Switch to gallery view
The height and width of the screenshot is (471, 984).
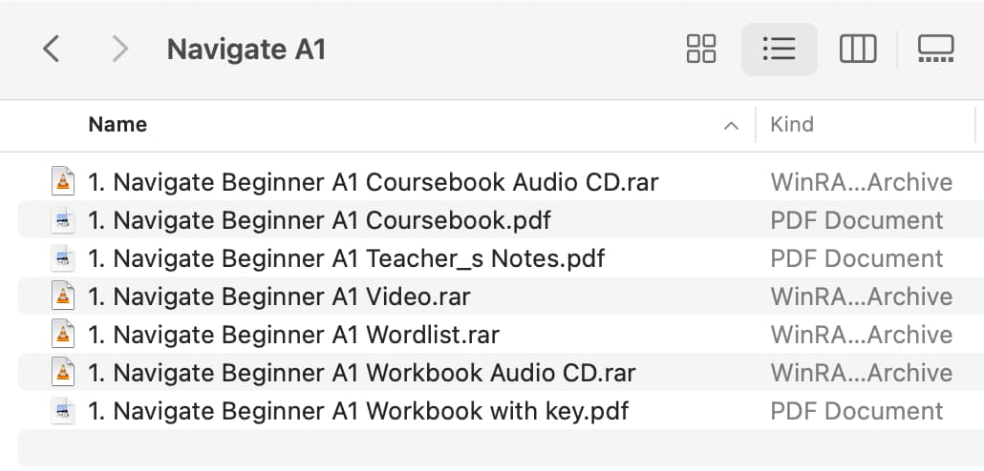point(935,49)
